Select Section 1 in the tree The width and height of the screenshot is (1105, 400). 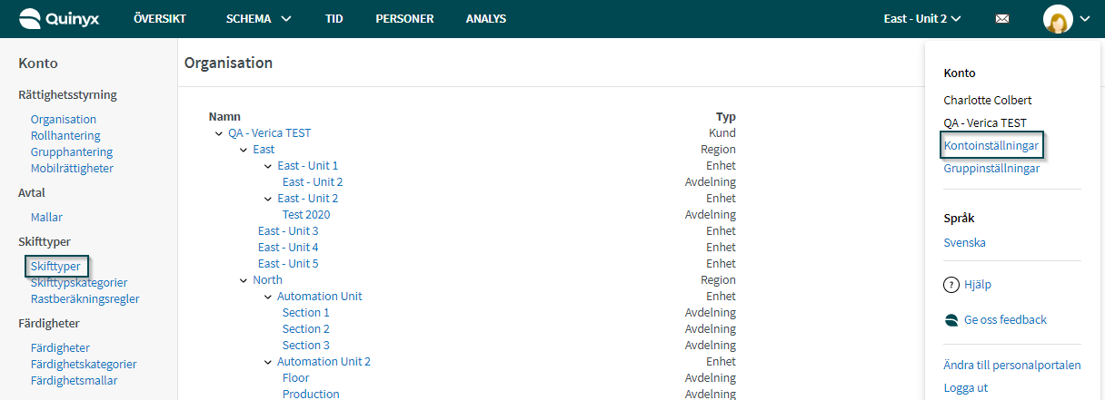click(x=306, y=313)
